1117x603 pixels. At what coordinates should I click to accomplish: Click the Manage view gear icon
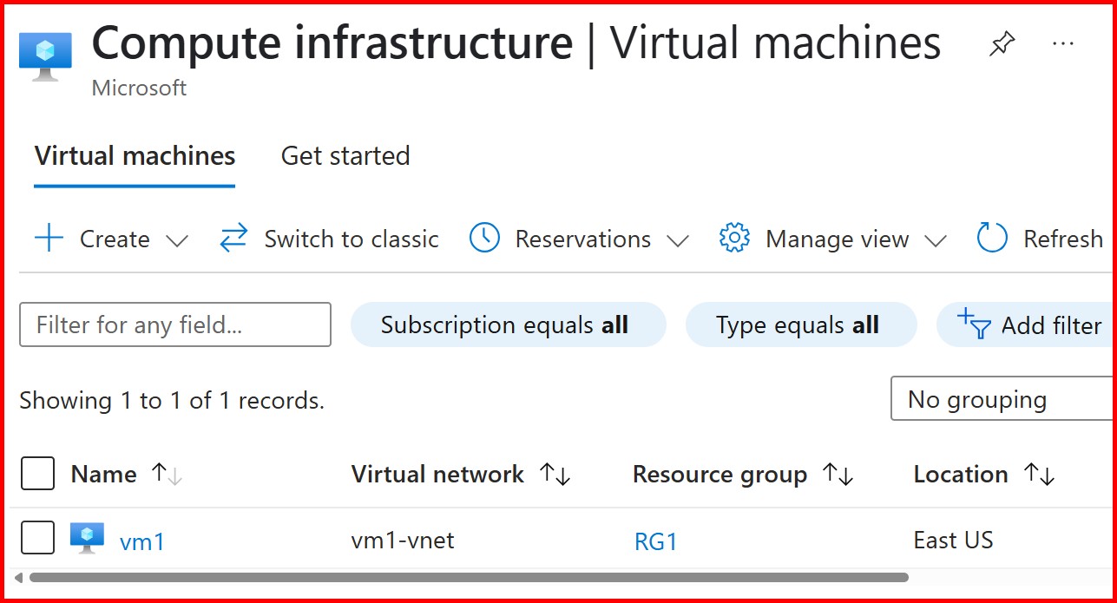point(734,238)
